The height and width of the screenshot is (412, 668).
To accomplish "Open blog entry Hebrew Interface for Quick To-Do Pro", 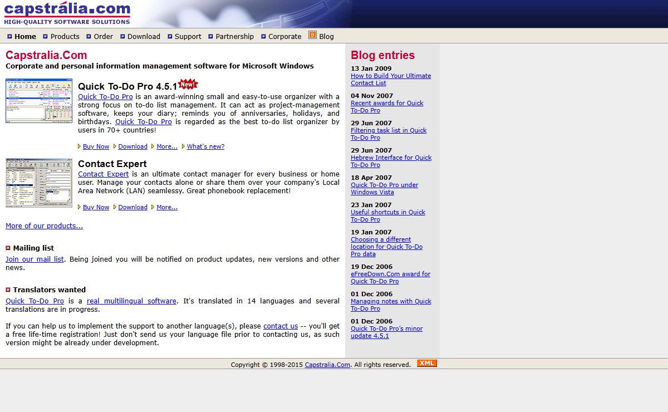I will tap(391, 161).
